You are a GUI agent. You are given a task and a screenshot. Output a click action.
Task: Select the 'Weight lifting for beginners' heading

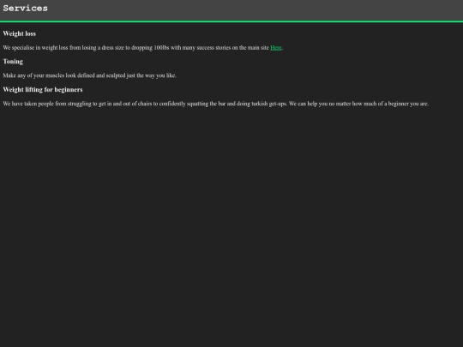coord(43,90)
